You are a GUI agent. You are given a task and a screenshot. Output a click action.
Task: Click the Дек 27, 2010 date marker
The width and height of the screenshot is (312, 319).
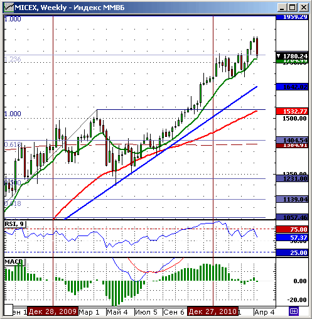tap(213, 311)
